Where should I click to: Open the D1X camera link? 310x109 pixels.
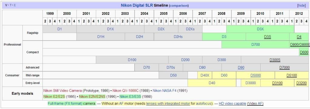(x=110, y=29)
